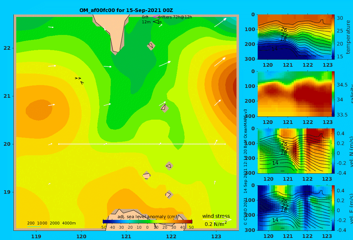The width and height of the screenshot is (353, 240).
Task: Click the "vel. E (m/s)" colorbar label
Action: (351, 209)
